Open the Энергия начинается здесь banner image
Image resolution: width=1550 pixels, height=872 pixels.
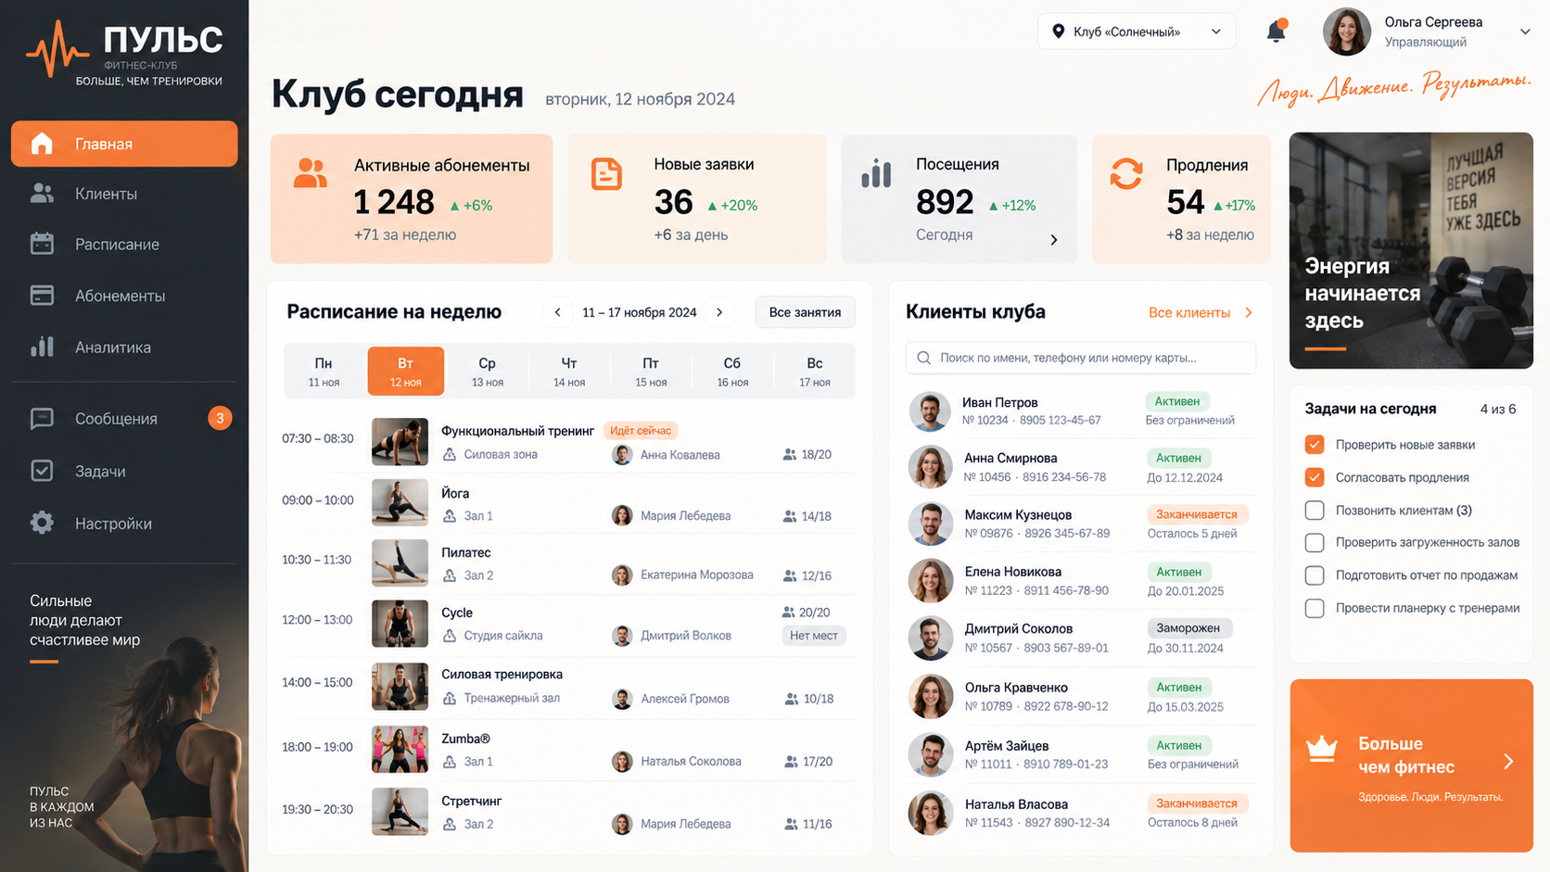pyautogui.click(x=1411, y=250)
